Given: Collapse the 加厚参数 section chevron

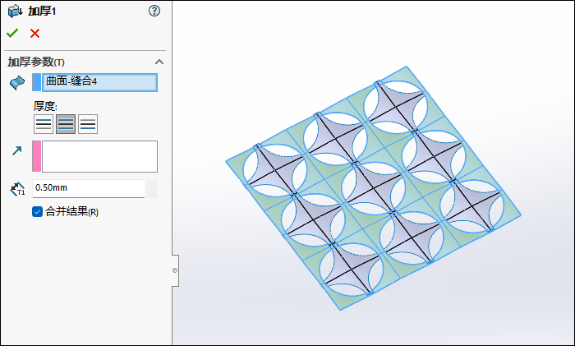Looking at the screenshot, I should click(x=159, y=62).
